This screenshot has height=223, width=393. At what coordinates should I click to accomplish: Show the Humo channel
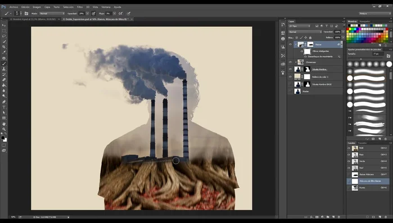point(349,188)
